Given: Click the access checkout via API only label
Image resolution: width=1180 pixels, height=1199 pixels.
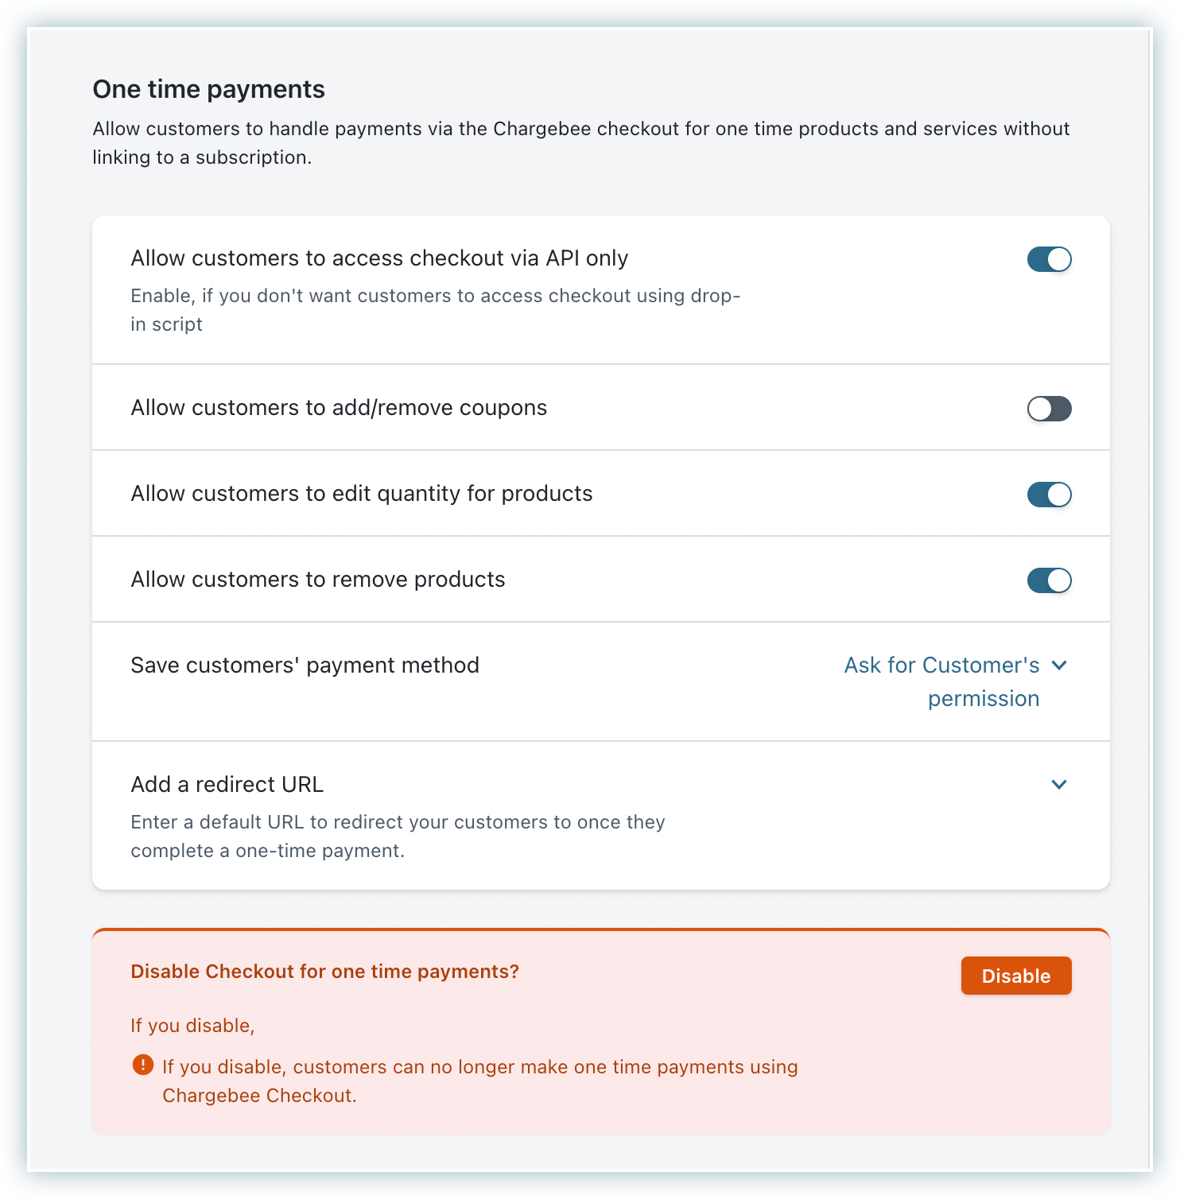Looking at the screenshot, I should click(x=379, y=258).
